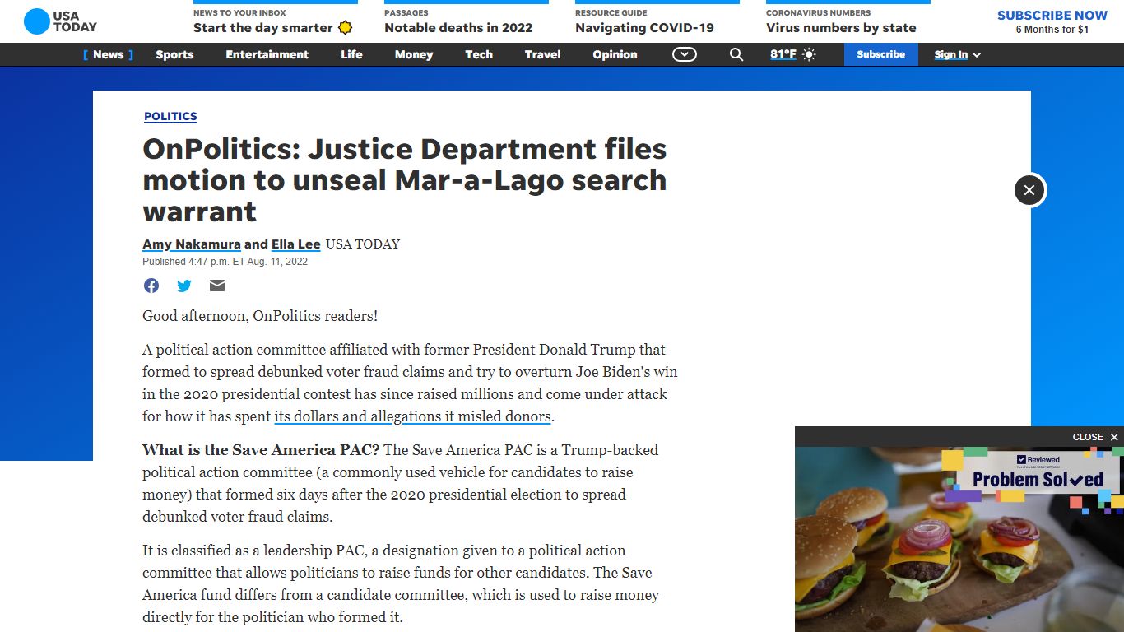Click the POLITICS category label
Viewport: 1124px width, 632px height.
[x=170, y=116]
